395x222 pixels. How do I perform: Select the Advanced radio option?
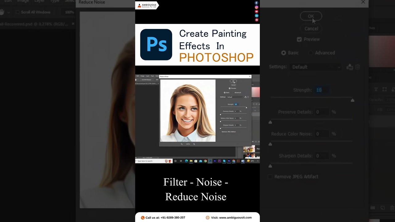pyautogui.click(x=233, y=92)
